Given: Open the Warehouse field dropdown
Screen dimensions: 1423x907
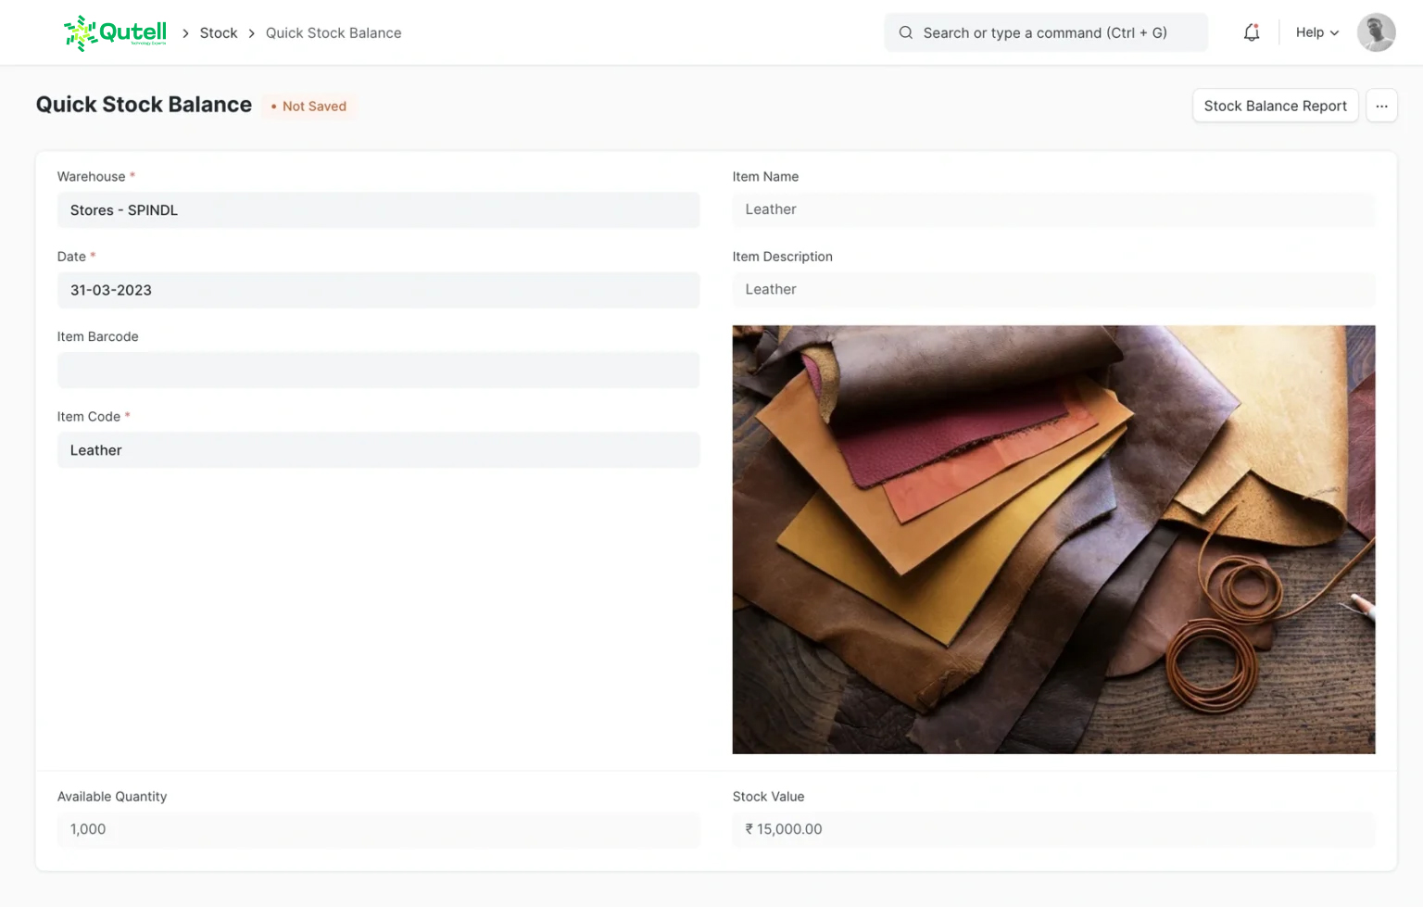Looking at the screenshot, I should coord(378,210).
